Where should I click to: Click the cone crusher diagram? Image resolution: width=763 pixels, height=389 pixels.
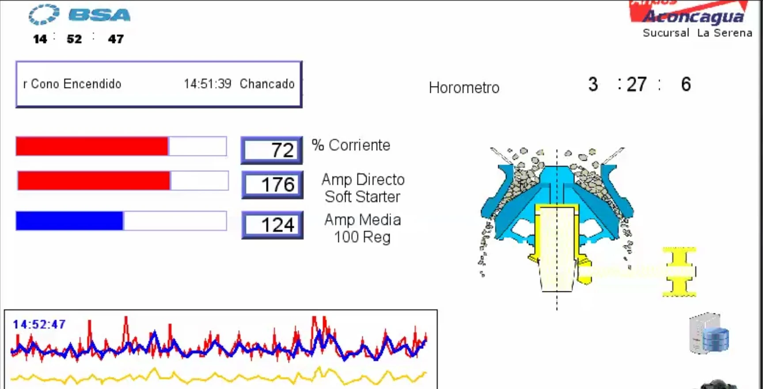(x=557, y=221)
